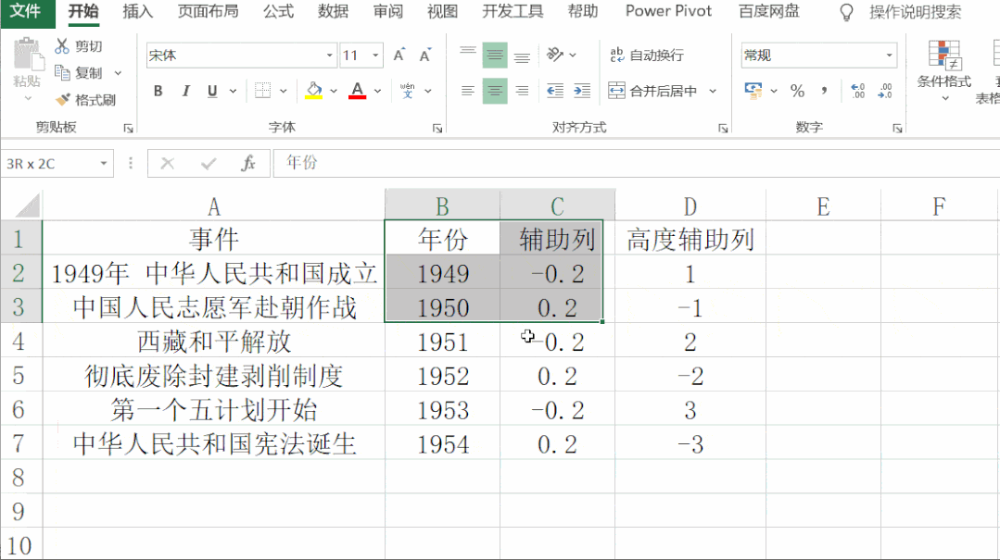Toggle underline formatting
Screen dimensions: 1000x560
point(212,91)
